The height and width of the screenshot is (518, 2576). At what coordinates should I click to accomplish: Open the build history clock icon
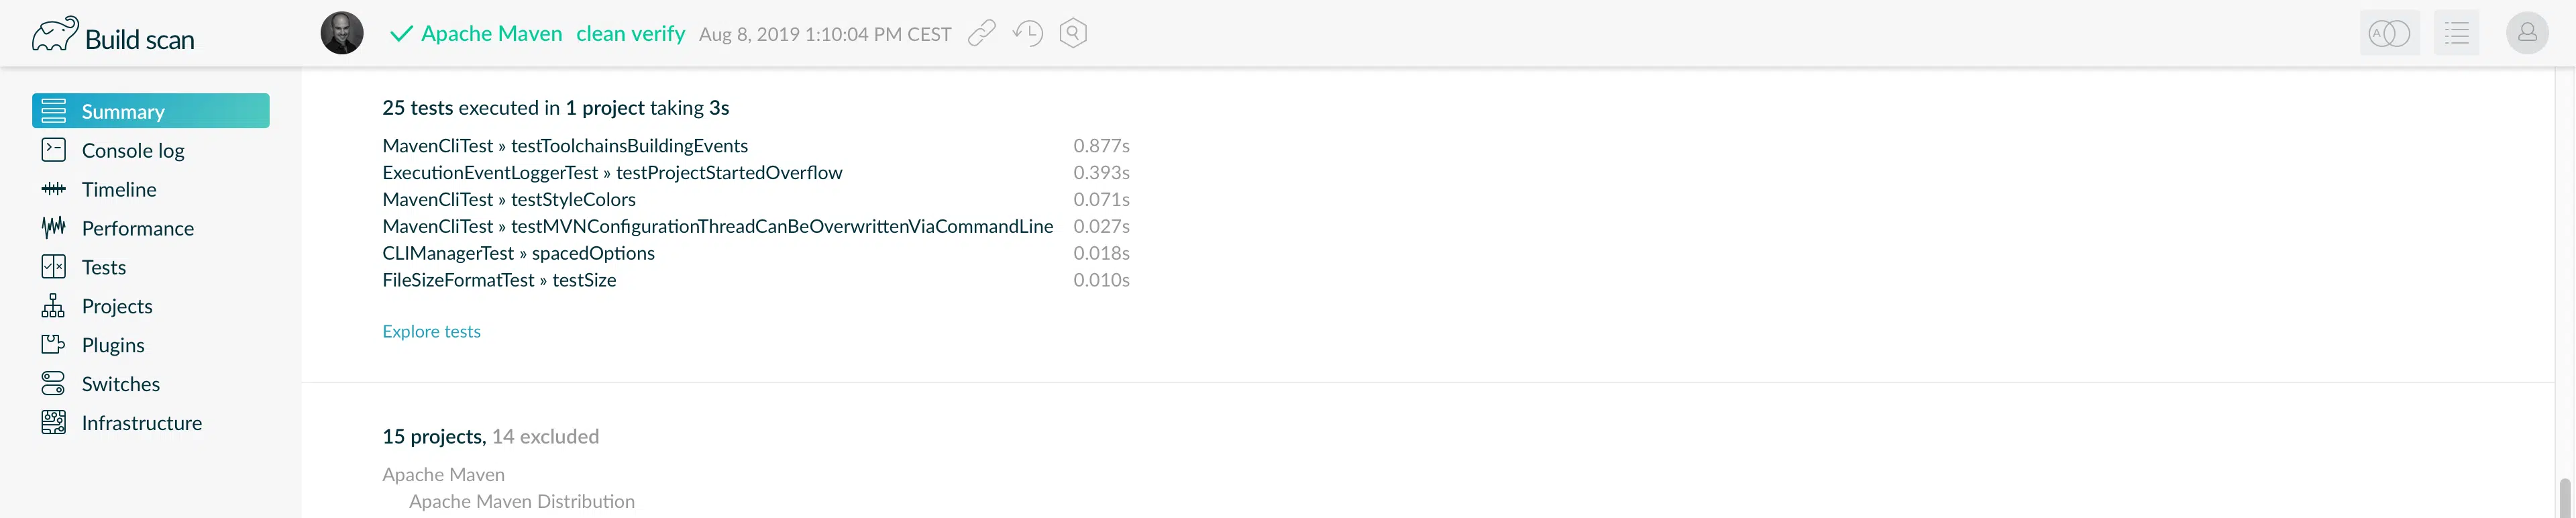pyautogui.click(x=1028, y=34)
